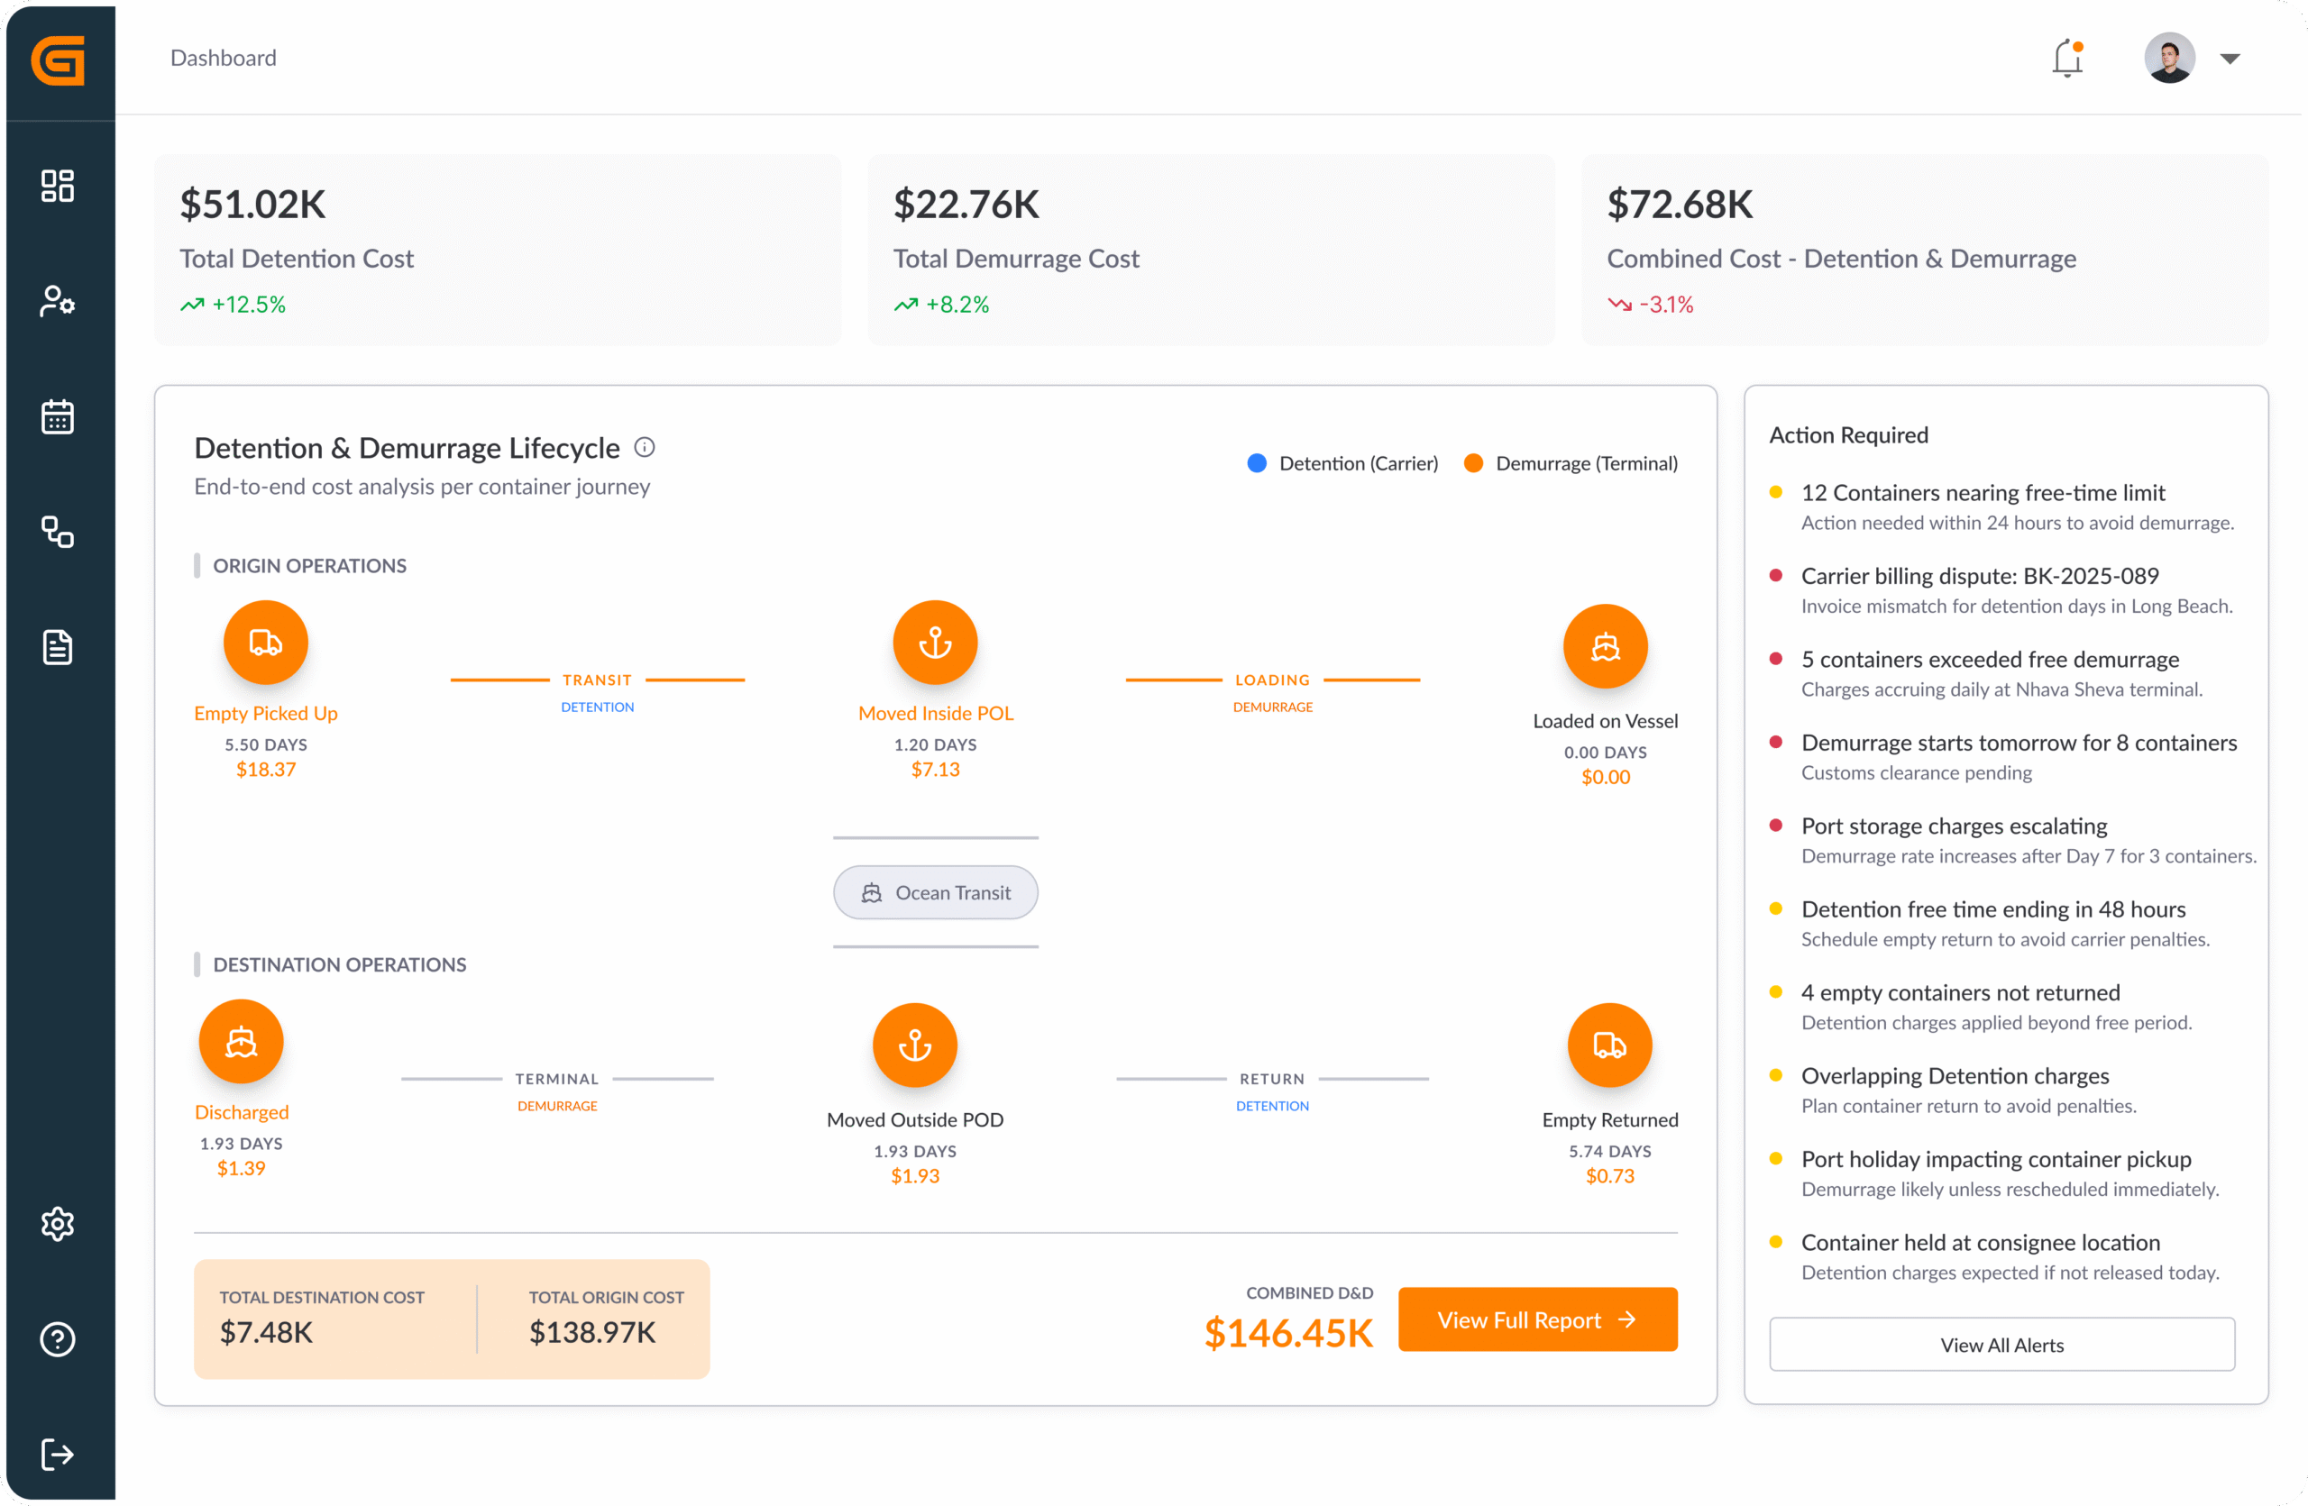Select the Dashboard breadcrumb title
2308x1506 pixels.
222,57
